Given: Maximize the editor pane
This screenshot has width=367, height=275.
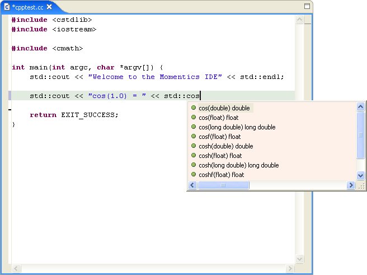Looking at the screenshot, I should click(307, 6).
